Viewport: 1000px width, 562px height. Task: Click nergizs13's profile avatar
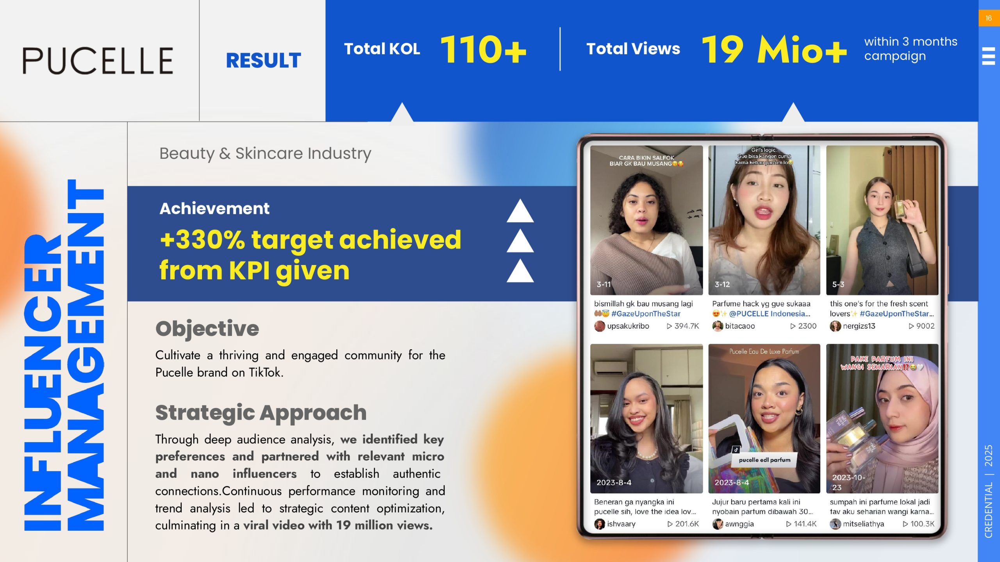[x=835, y=326]
